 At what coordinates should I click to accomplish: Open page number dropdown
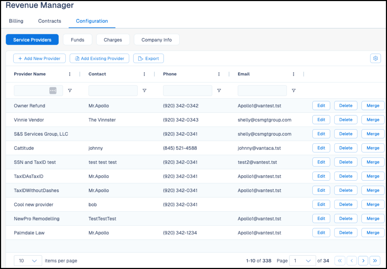coord(302,261)
